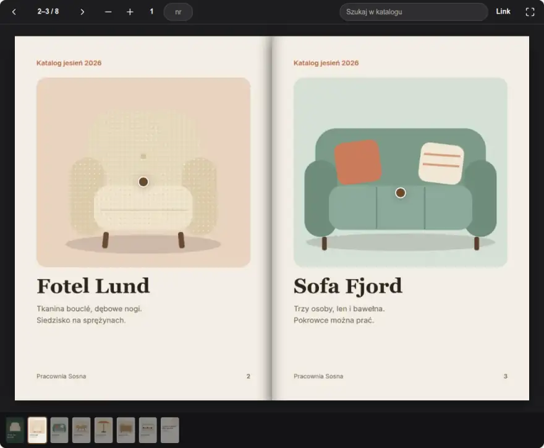544x448 pixels.
Task: Zoom in with the plus icon
Action: point(130,12)
